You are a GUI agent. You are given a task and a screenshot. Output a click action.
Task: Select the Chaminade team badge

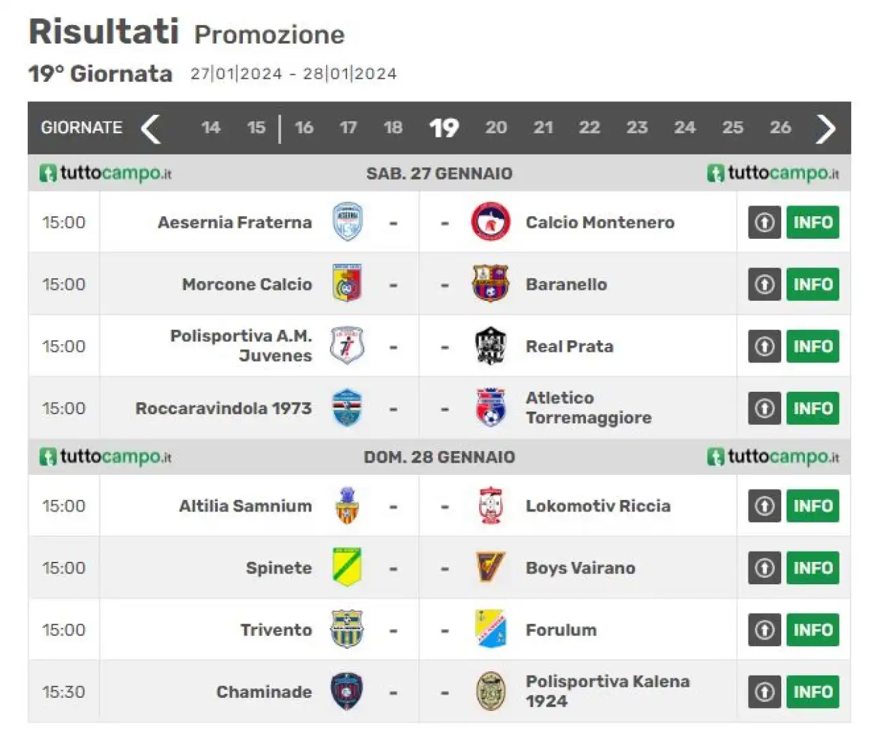[x=347, y=691]
